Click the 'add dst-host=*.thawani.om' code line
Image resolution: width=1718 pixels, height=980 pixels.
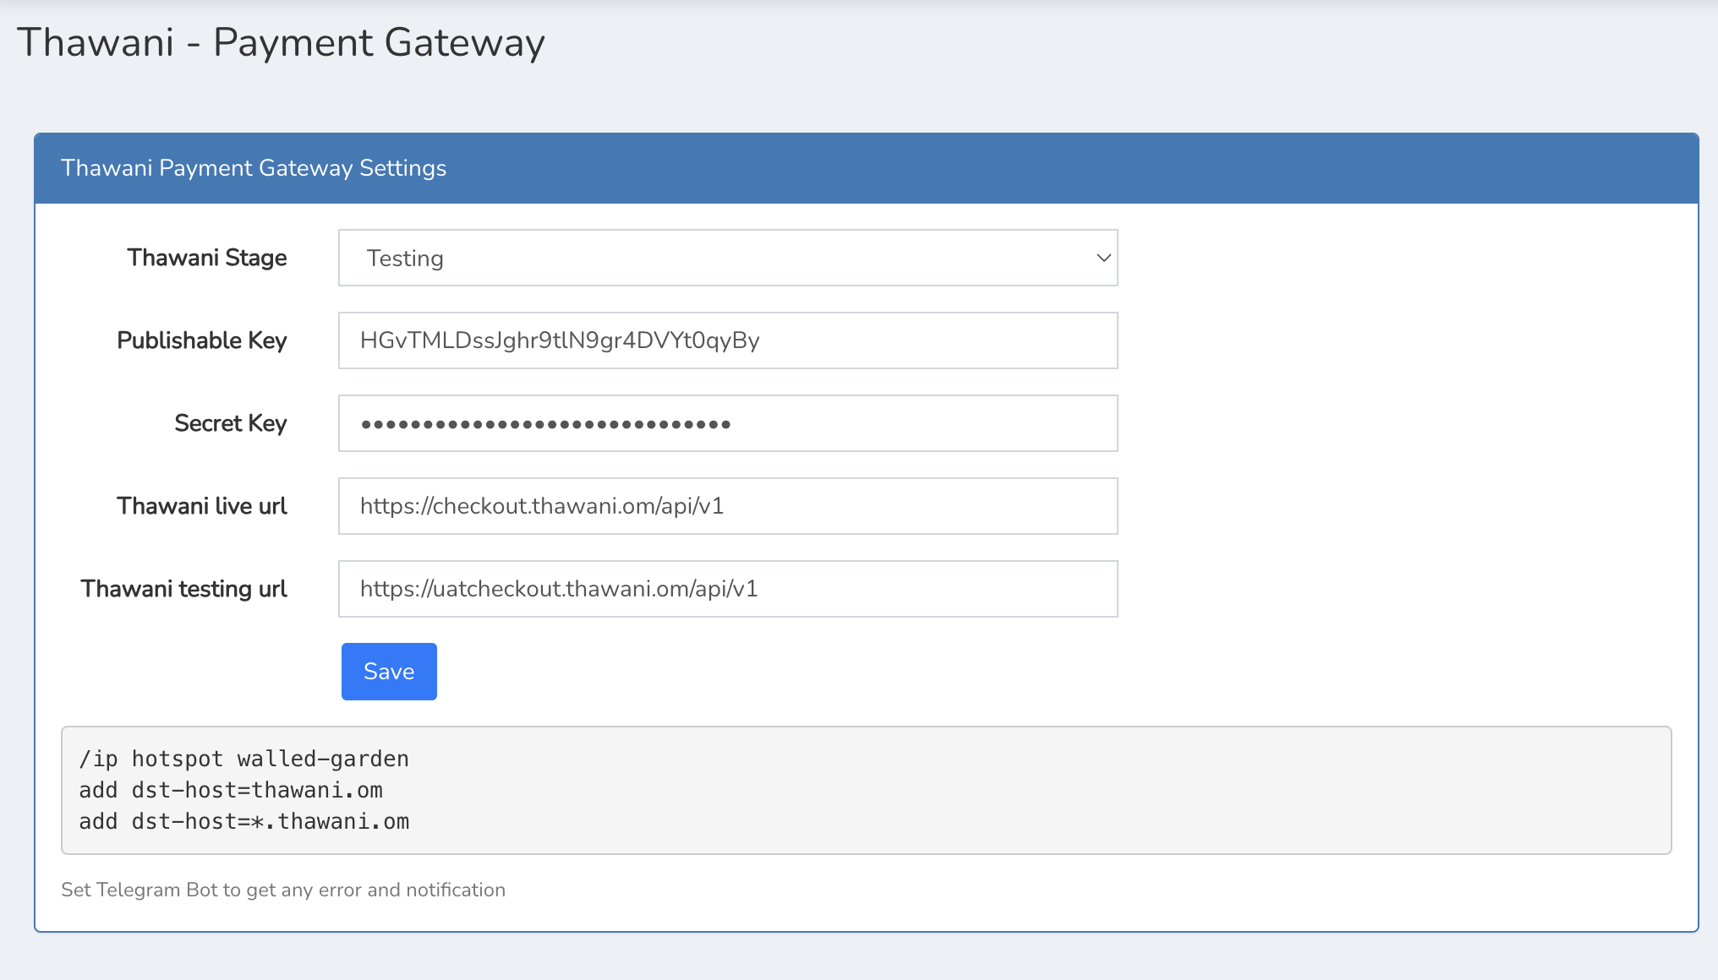point(243,821)
